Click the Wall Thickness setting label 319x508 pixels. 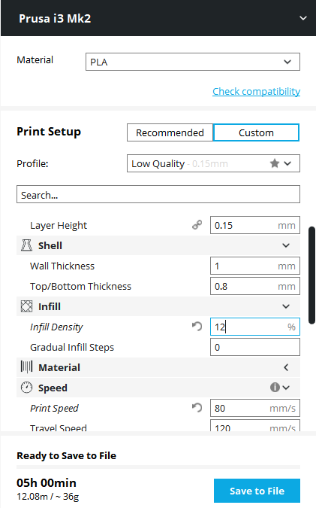pos(62,266)
